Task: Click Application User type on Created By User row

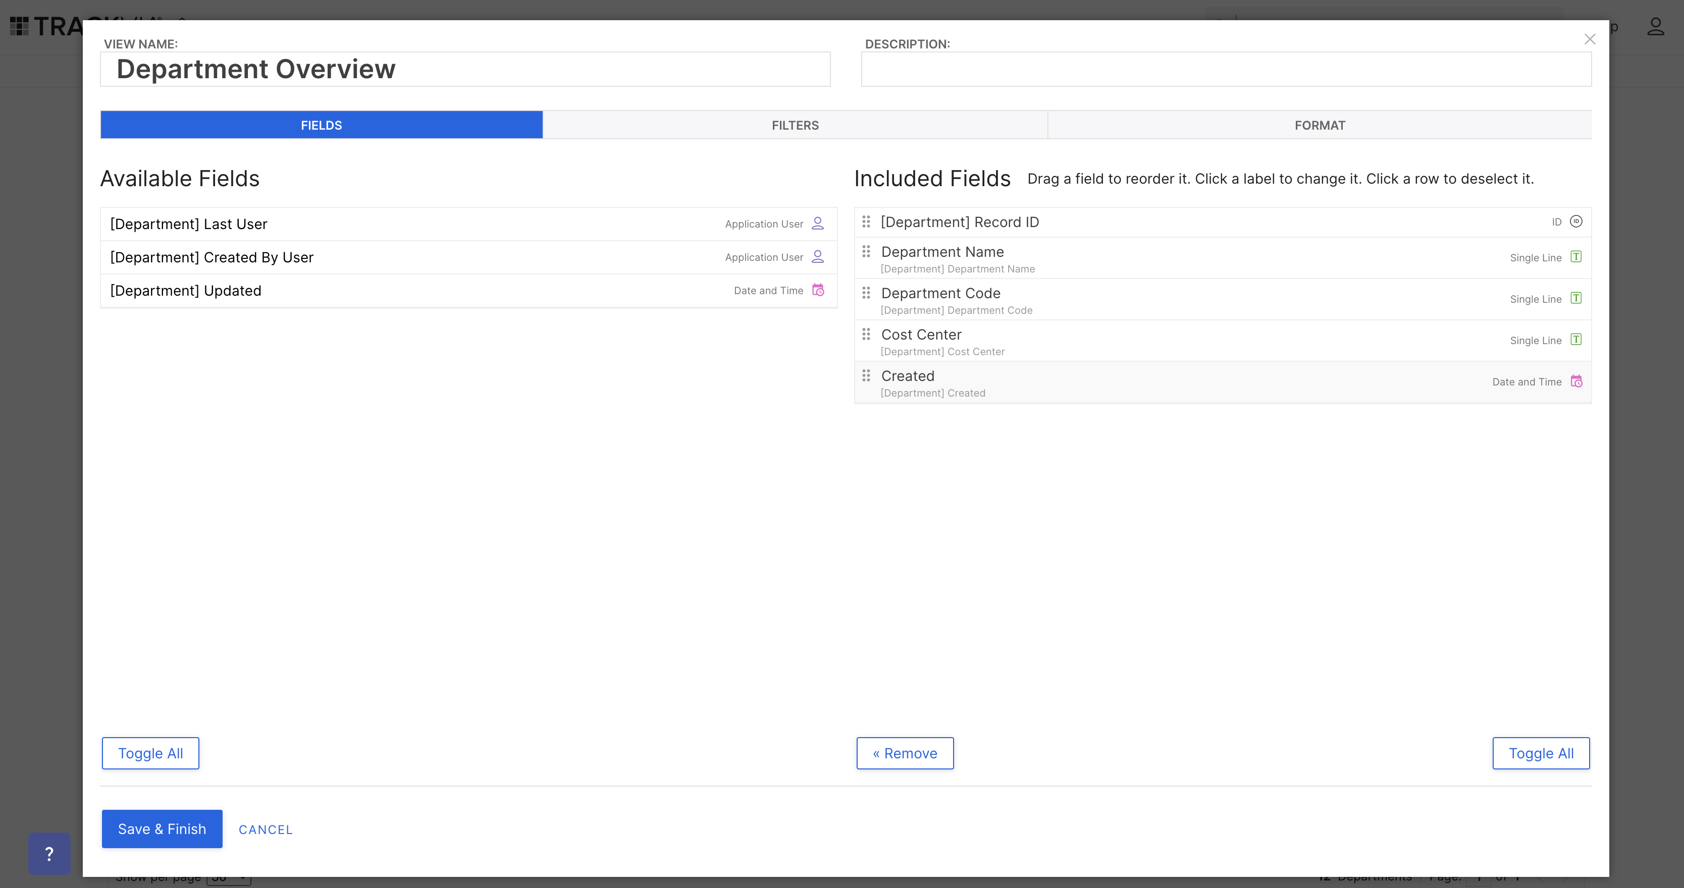Action: [764, 257]
